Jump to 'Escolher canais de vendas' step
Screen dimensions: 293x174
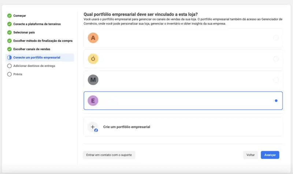[x=32, y=49]
